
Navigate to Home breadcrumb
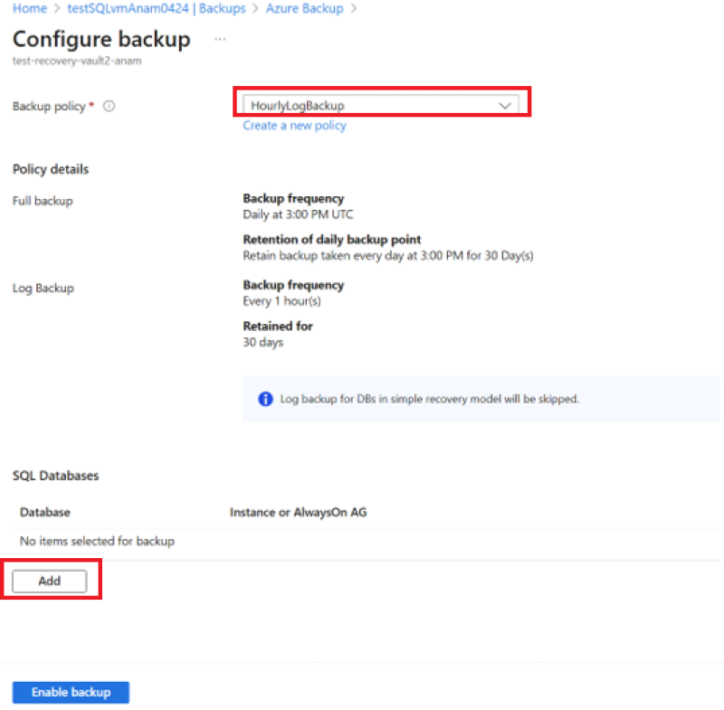point(29,8)
